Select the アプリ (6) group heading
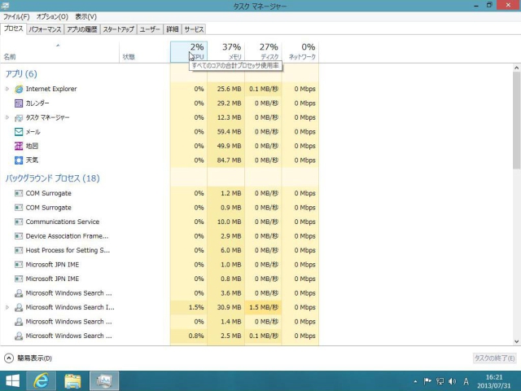Screen dimensions: 521x391 coord(21,74)
